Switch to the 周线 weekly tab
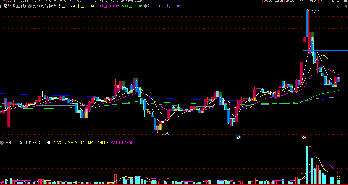 (x=103, y=1)
